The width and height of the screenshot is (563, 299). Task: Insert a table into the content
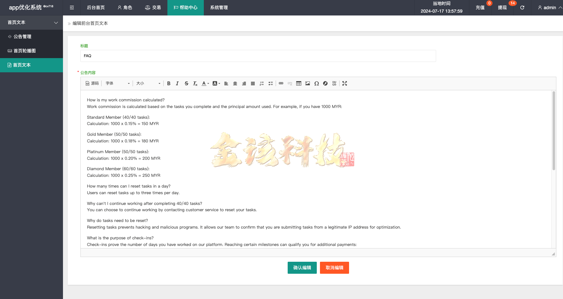click(298, 83)
